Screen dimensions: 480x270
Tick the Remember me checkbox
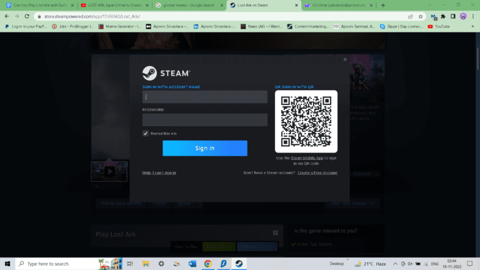tap(146, 134)
